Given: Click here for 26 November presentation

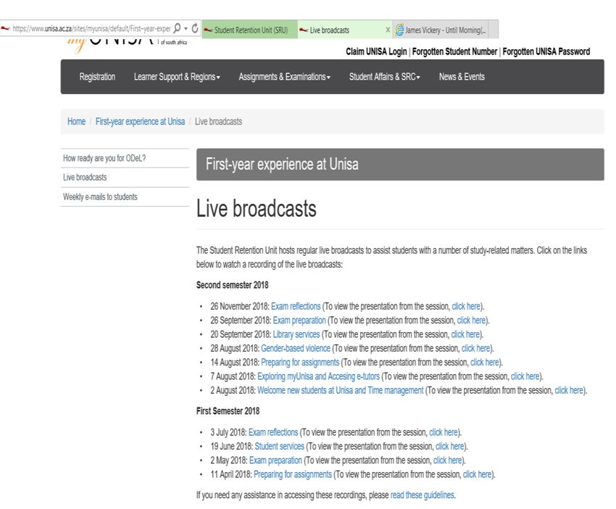Looking at the screenshot, I should click(x=466, y=306).
